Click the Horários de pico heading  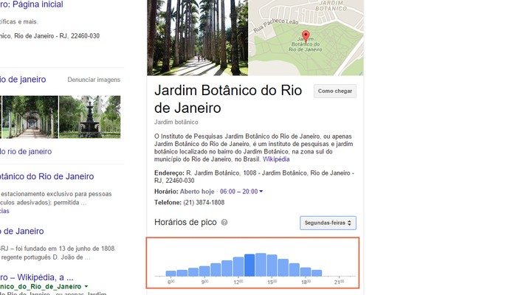[x=185, y=223]
